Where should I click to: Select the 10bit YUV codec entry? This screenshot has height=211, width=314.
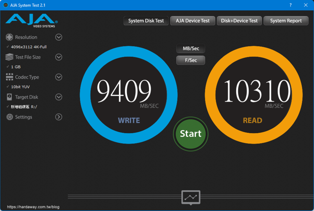tap(20, 87)
